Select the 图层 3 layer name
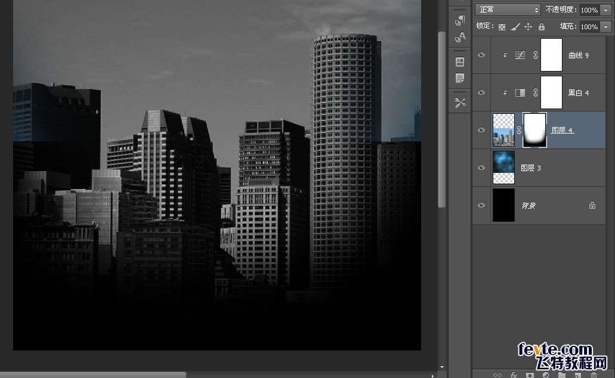615x378 pixels. 531,168
